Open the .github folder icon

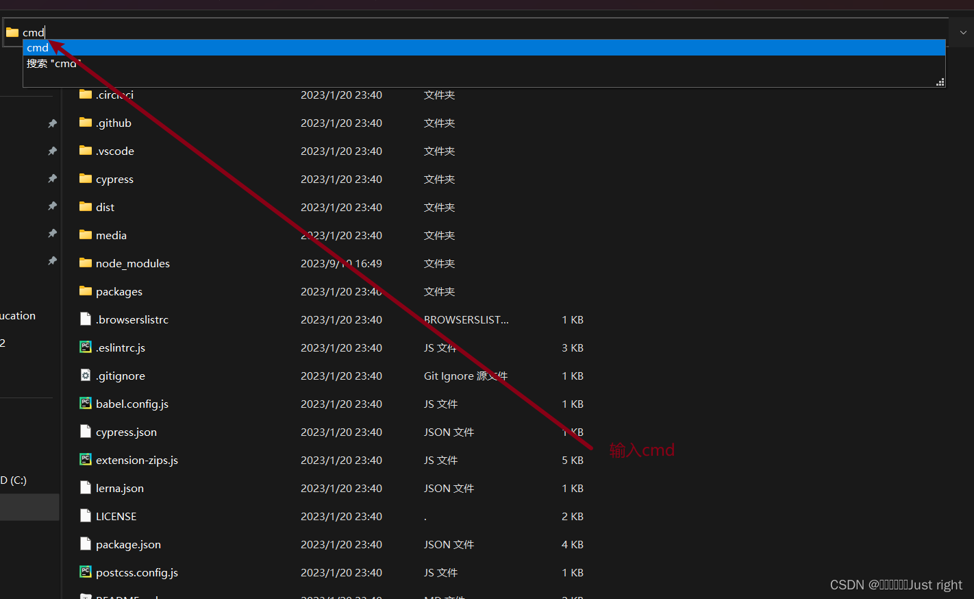[x=86, y=123]
